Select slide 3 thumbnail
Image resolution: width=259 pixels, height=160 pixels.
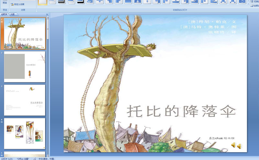coord(25,100)
